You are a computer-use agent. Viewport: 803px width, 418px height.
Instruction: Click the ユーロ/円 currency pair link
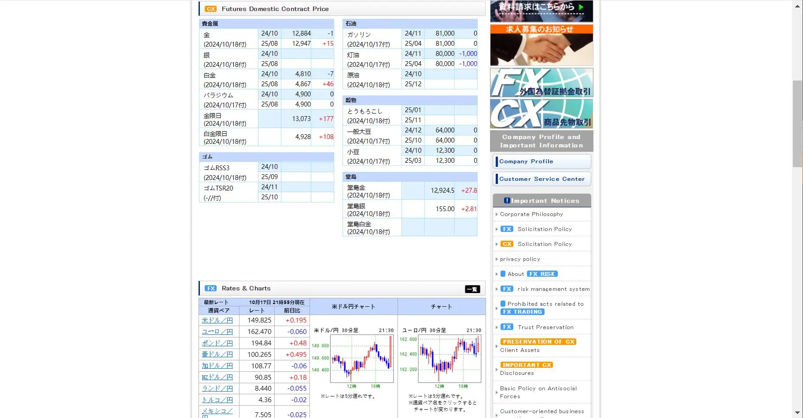point(217,332)
